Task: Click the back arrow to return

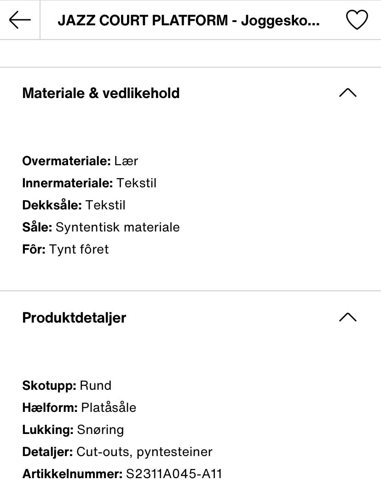Action: click(x=19, y=19)
